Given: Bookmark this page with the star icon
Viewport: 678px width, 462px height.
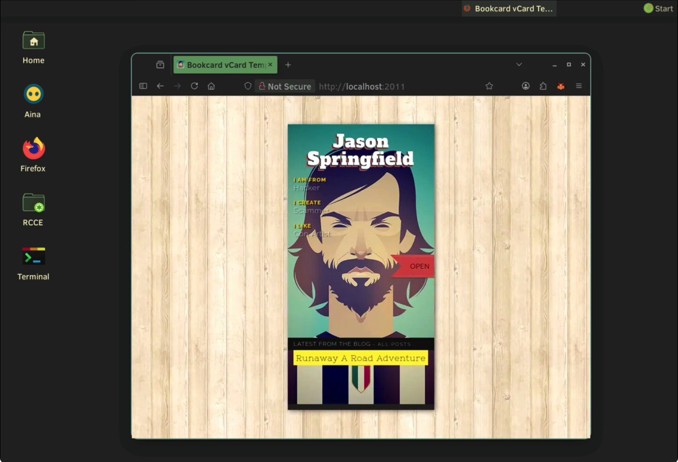Looking at the screenshot, I should 489,86.
